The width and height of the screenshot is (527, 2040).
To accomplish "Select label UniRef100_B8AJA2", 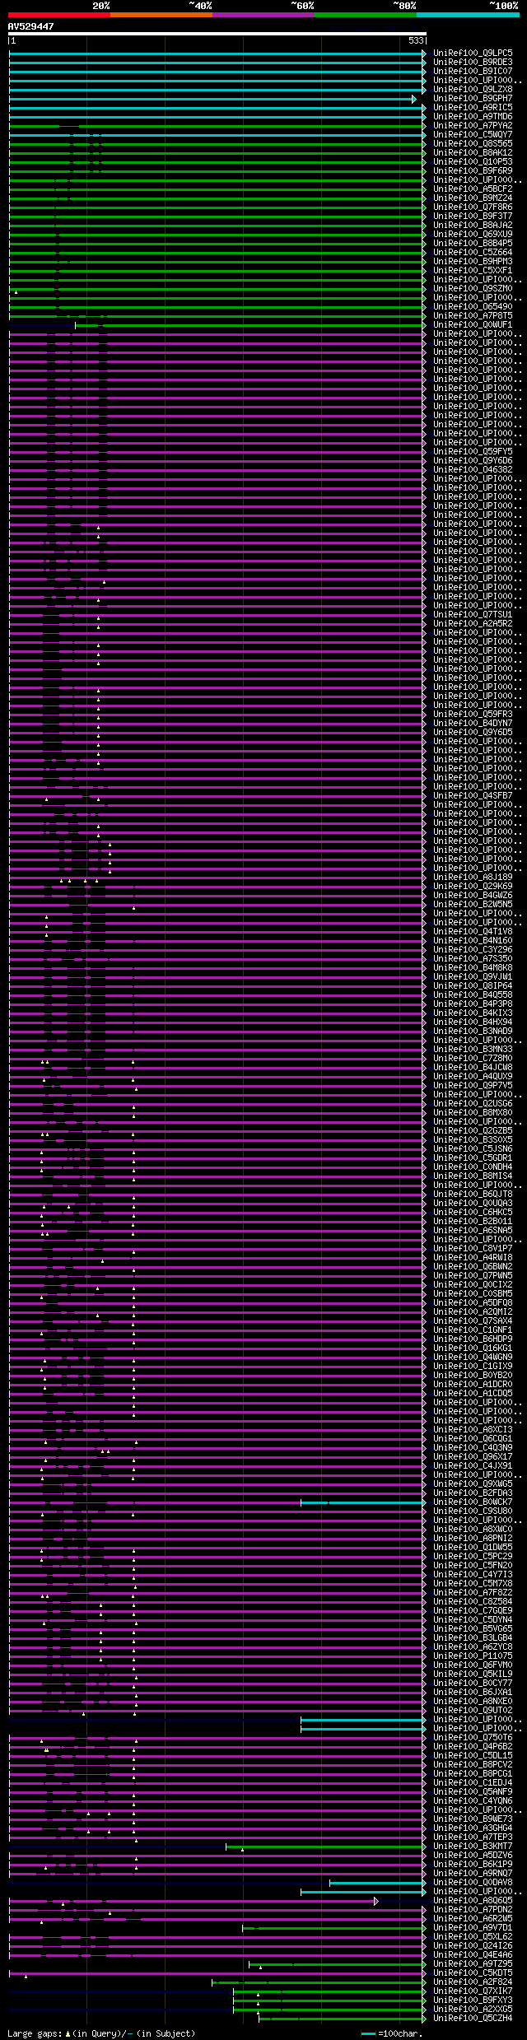I will click(x=473, y=225).
